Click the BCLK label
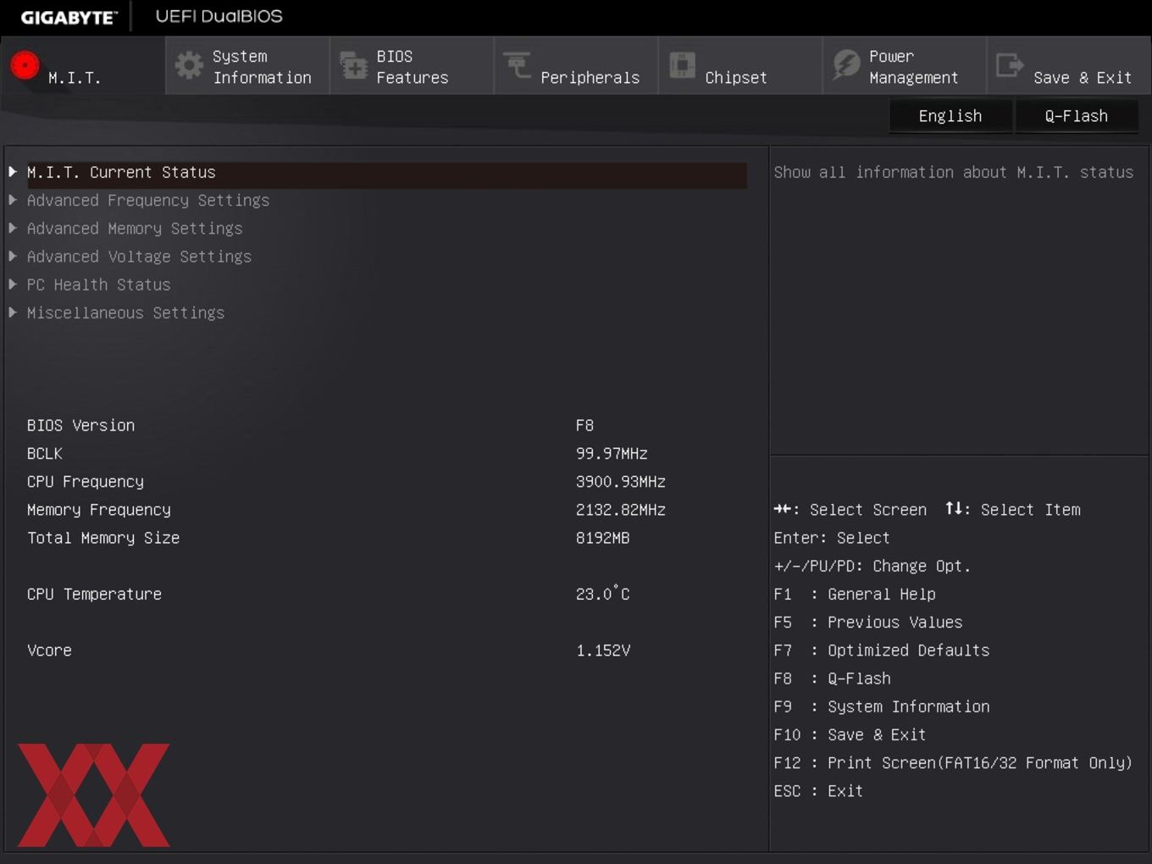1152x864 pixels. (45, 453)
